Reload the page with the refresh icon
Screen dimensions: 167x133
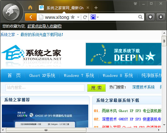[85, 17]
